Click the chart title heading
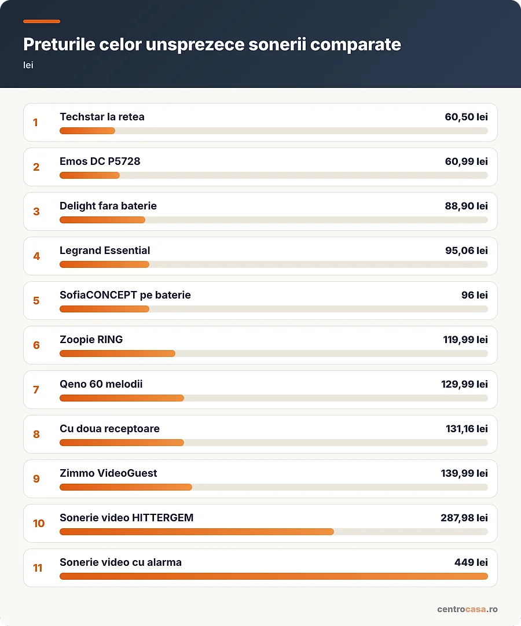 tap(212, 45)
